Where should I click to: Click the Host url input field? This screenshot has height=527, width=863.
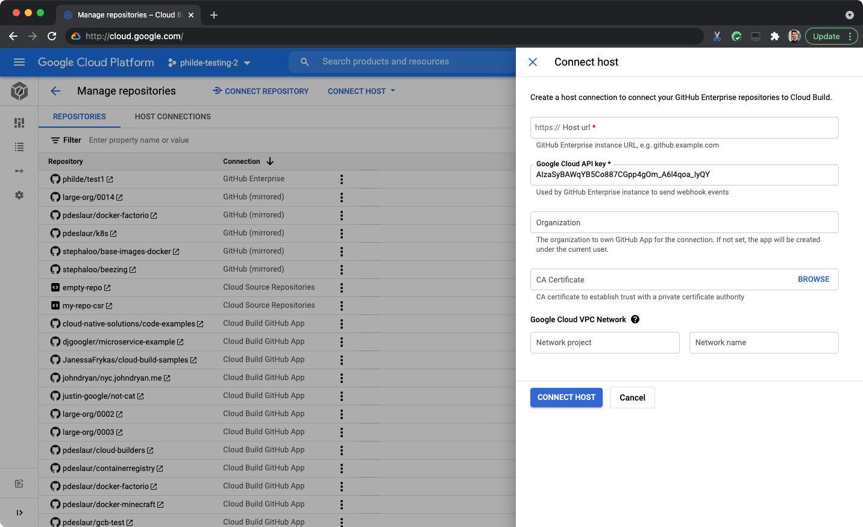[685, 128]
